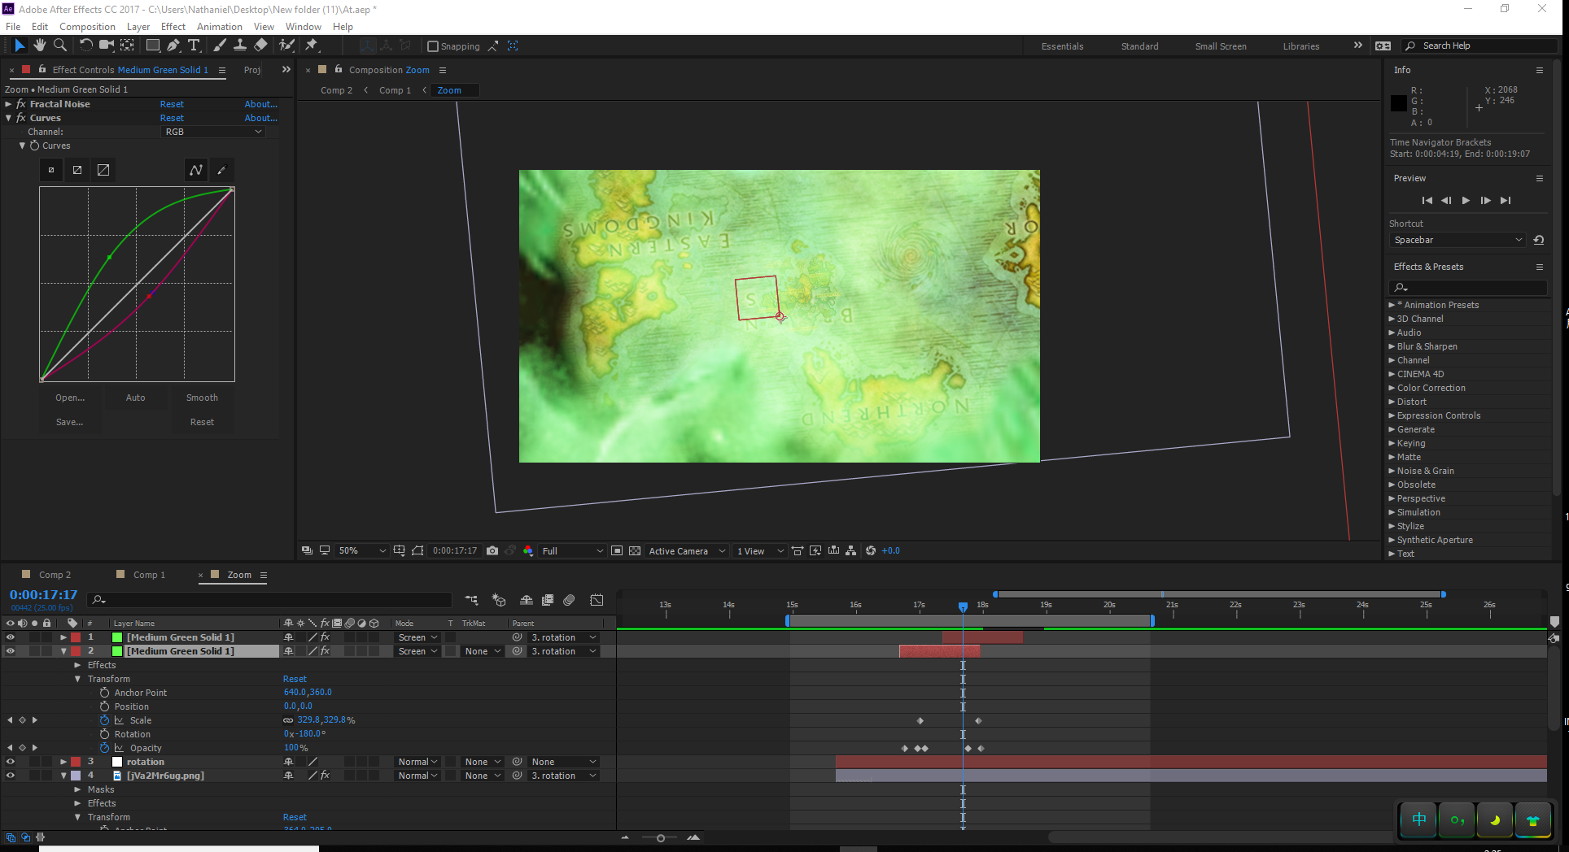This screenshot has height=852, width=1569.
Task: Click the Auto button under curves
Action: pyautogui.click(x=135, y=398)
